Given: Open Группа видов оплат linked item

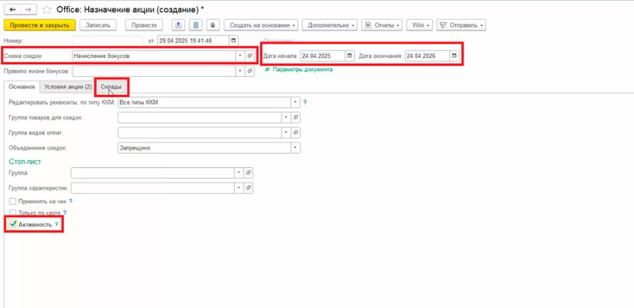Looking at the screenshot, I should point(296,133).
